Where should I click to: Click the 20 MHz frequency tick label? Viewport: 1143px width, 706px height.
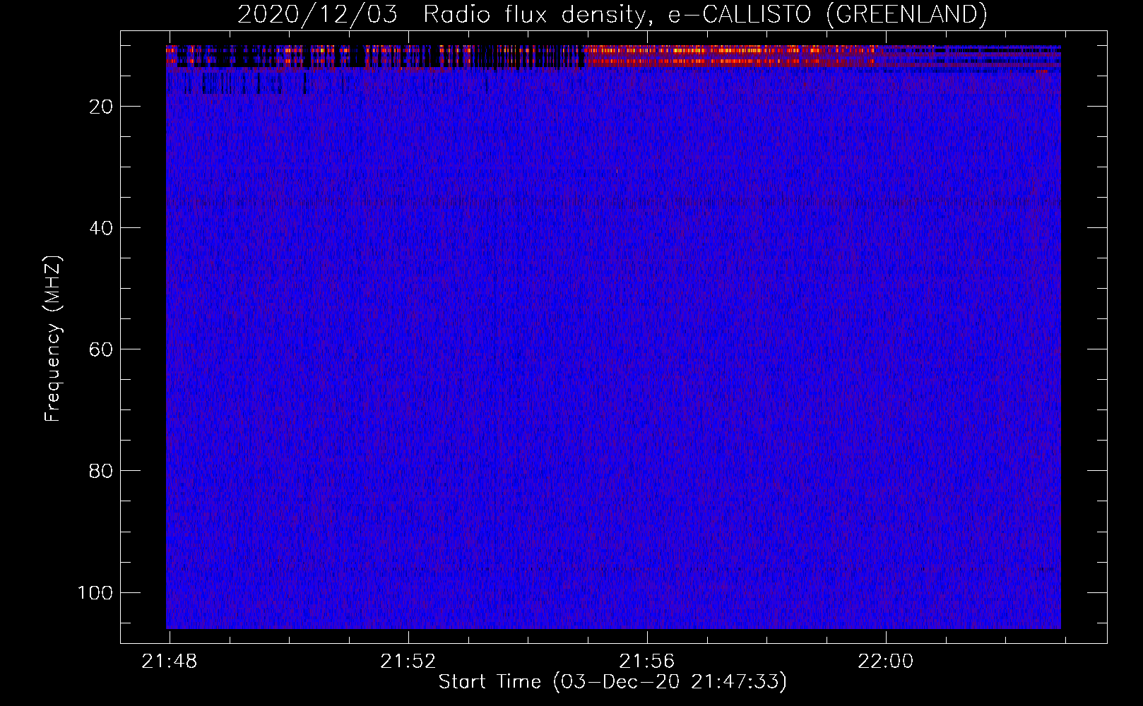point(101,107)
